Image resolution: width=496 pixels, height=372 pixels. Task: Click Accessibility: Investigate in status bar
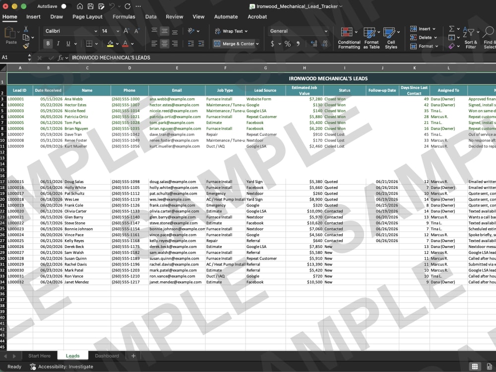(x=62, y=367)
